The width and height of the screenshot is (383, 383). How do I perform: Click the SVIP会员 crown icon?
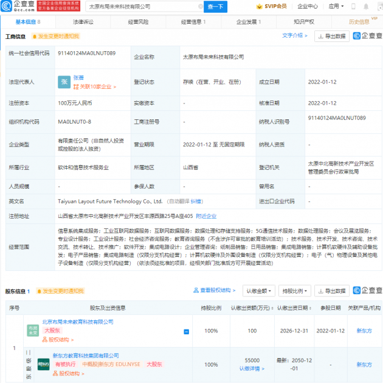[x=259, y=7]
